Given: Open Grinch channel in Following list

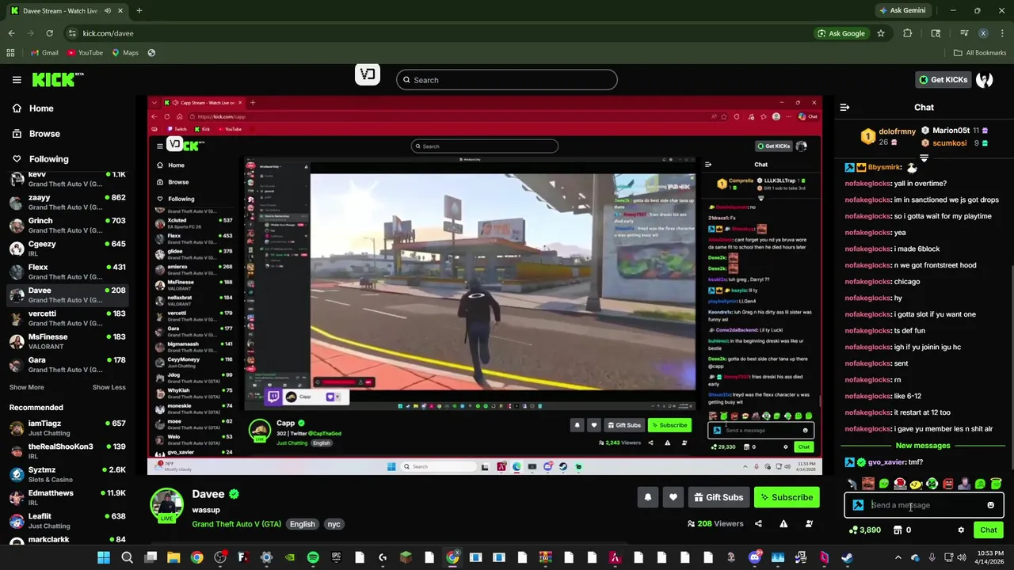Looking at the screenshot, I should point(67,226).
